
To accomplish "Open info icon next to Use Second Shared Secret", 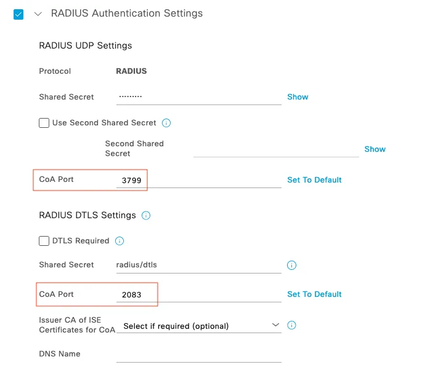I will 166,123.
